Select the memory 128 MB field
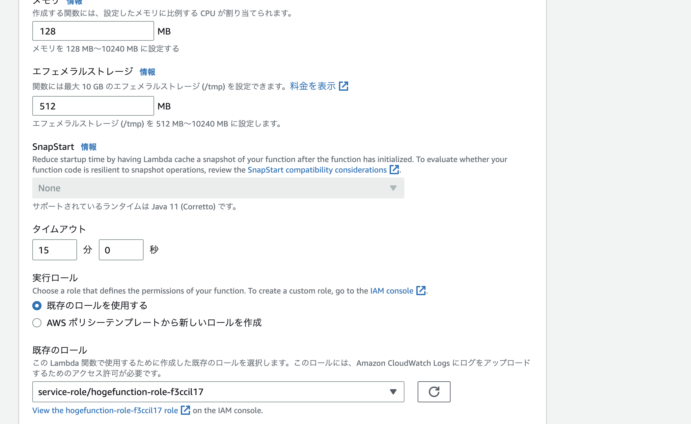This screenshot has width=691, height=424. tap(93, 31)
